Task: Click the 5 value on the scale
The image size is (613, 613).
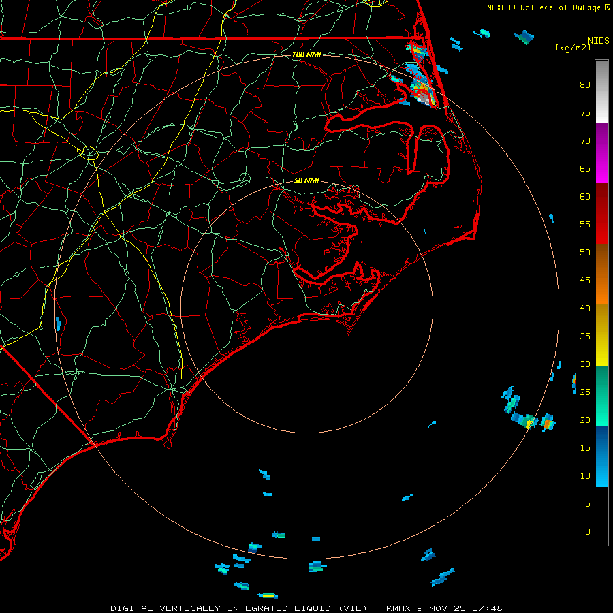Action: pos(588,503)
